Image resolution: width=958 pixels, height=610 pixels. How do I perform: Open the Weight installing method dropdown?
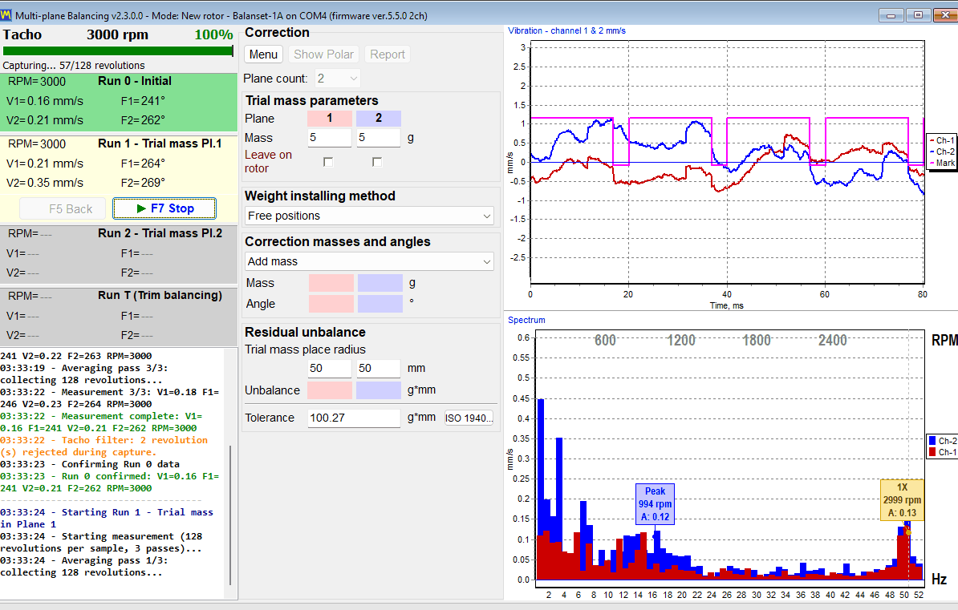tap(369, 216)
